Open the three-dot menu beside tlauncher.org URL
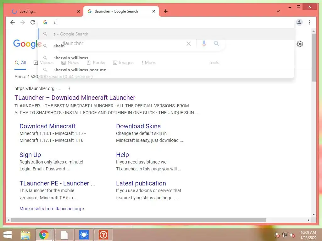This screenshot has height=241, width=322. coord(69,88)
